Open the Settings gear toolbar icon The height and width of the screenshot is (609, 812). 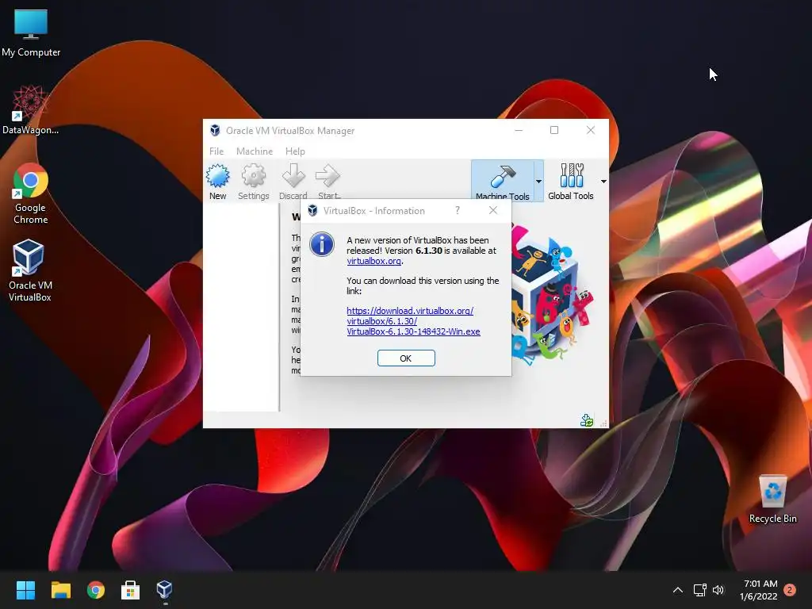(x=253, y=182)
